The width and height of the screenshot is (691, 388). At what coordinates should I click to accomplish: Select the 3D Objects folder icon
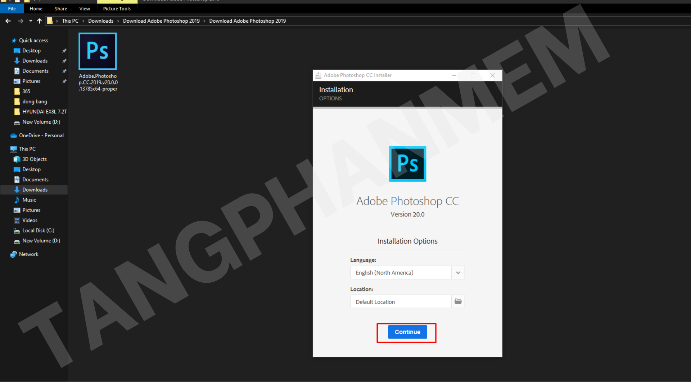coord(17,159)
